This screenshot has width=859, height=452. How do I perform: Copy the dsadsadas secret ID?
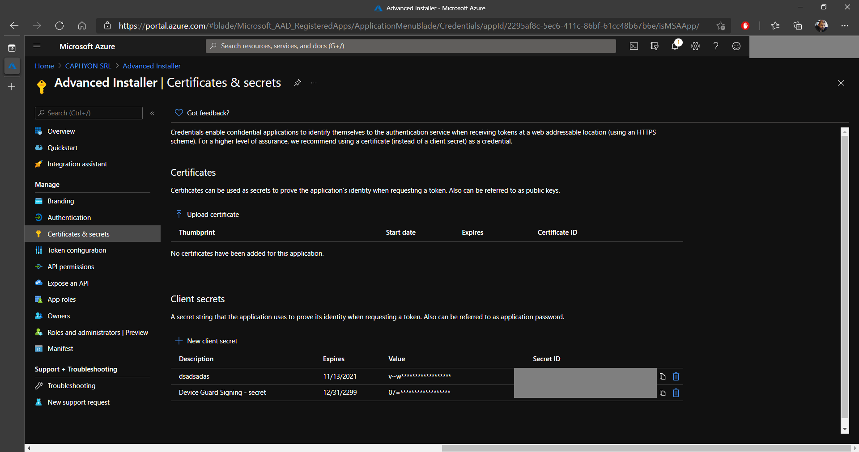point(663,376)
